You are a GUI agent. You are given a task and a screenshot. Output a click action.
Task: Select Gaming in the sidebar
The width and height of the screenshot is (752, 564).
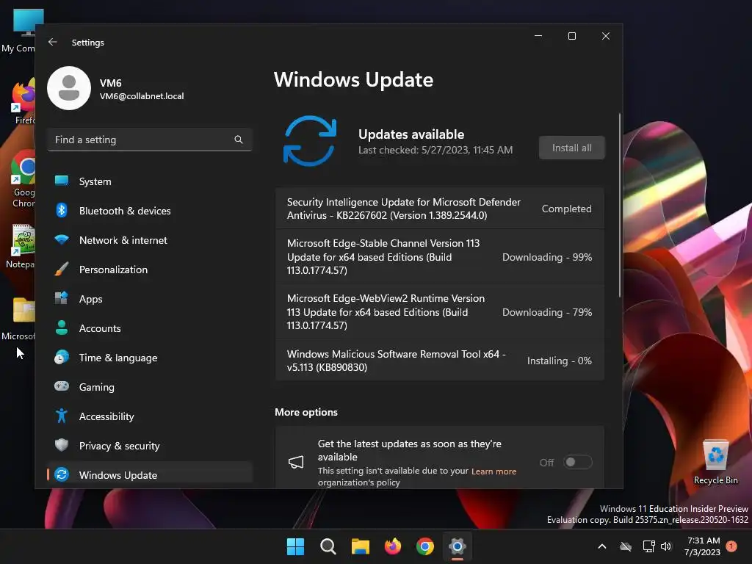point(150,386)
